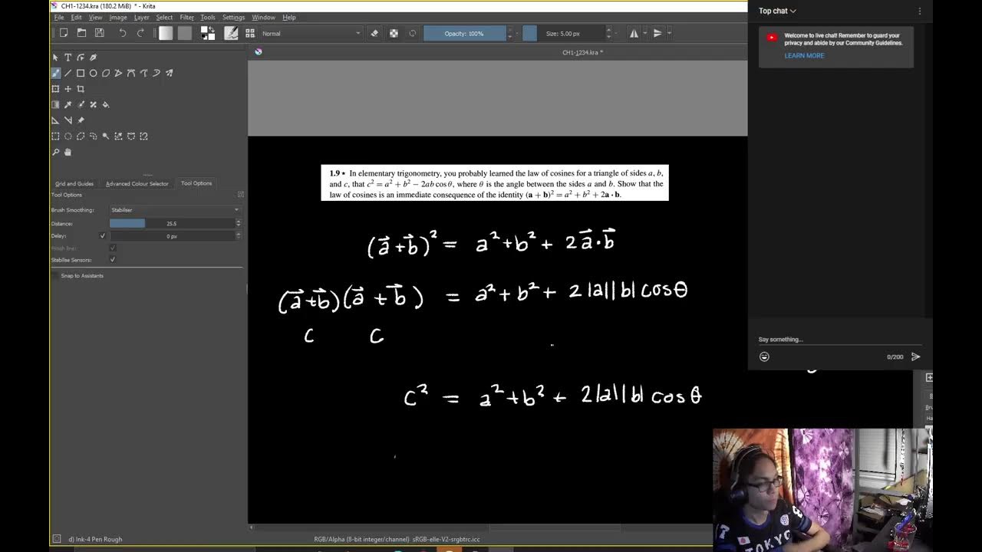Toggle the Delay checkbox
Screen dimensions: 982x552
[103, 236]
